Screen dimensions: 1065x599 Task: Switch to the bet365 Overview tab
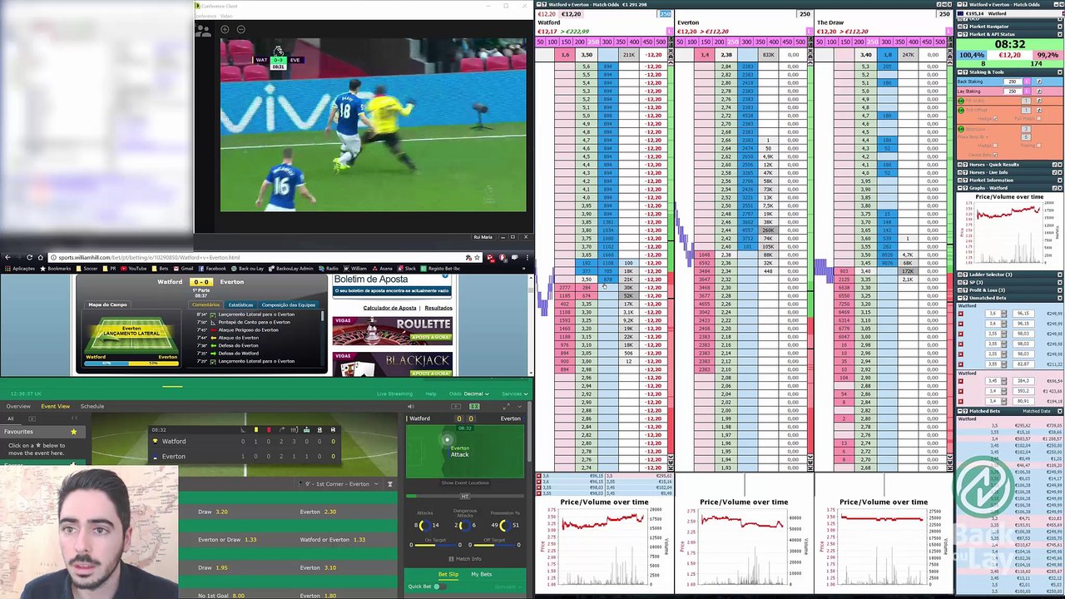[18, 406]
